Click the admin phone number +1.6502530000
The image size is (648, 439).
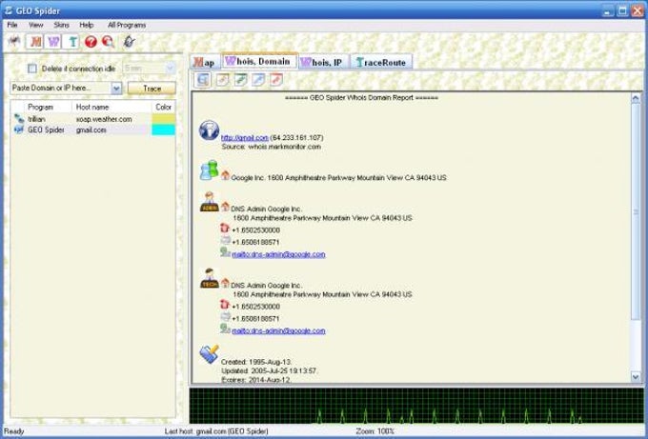coord(255,230)
